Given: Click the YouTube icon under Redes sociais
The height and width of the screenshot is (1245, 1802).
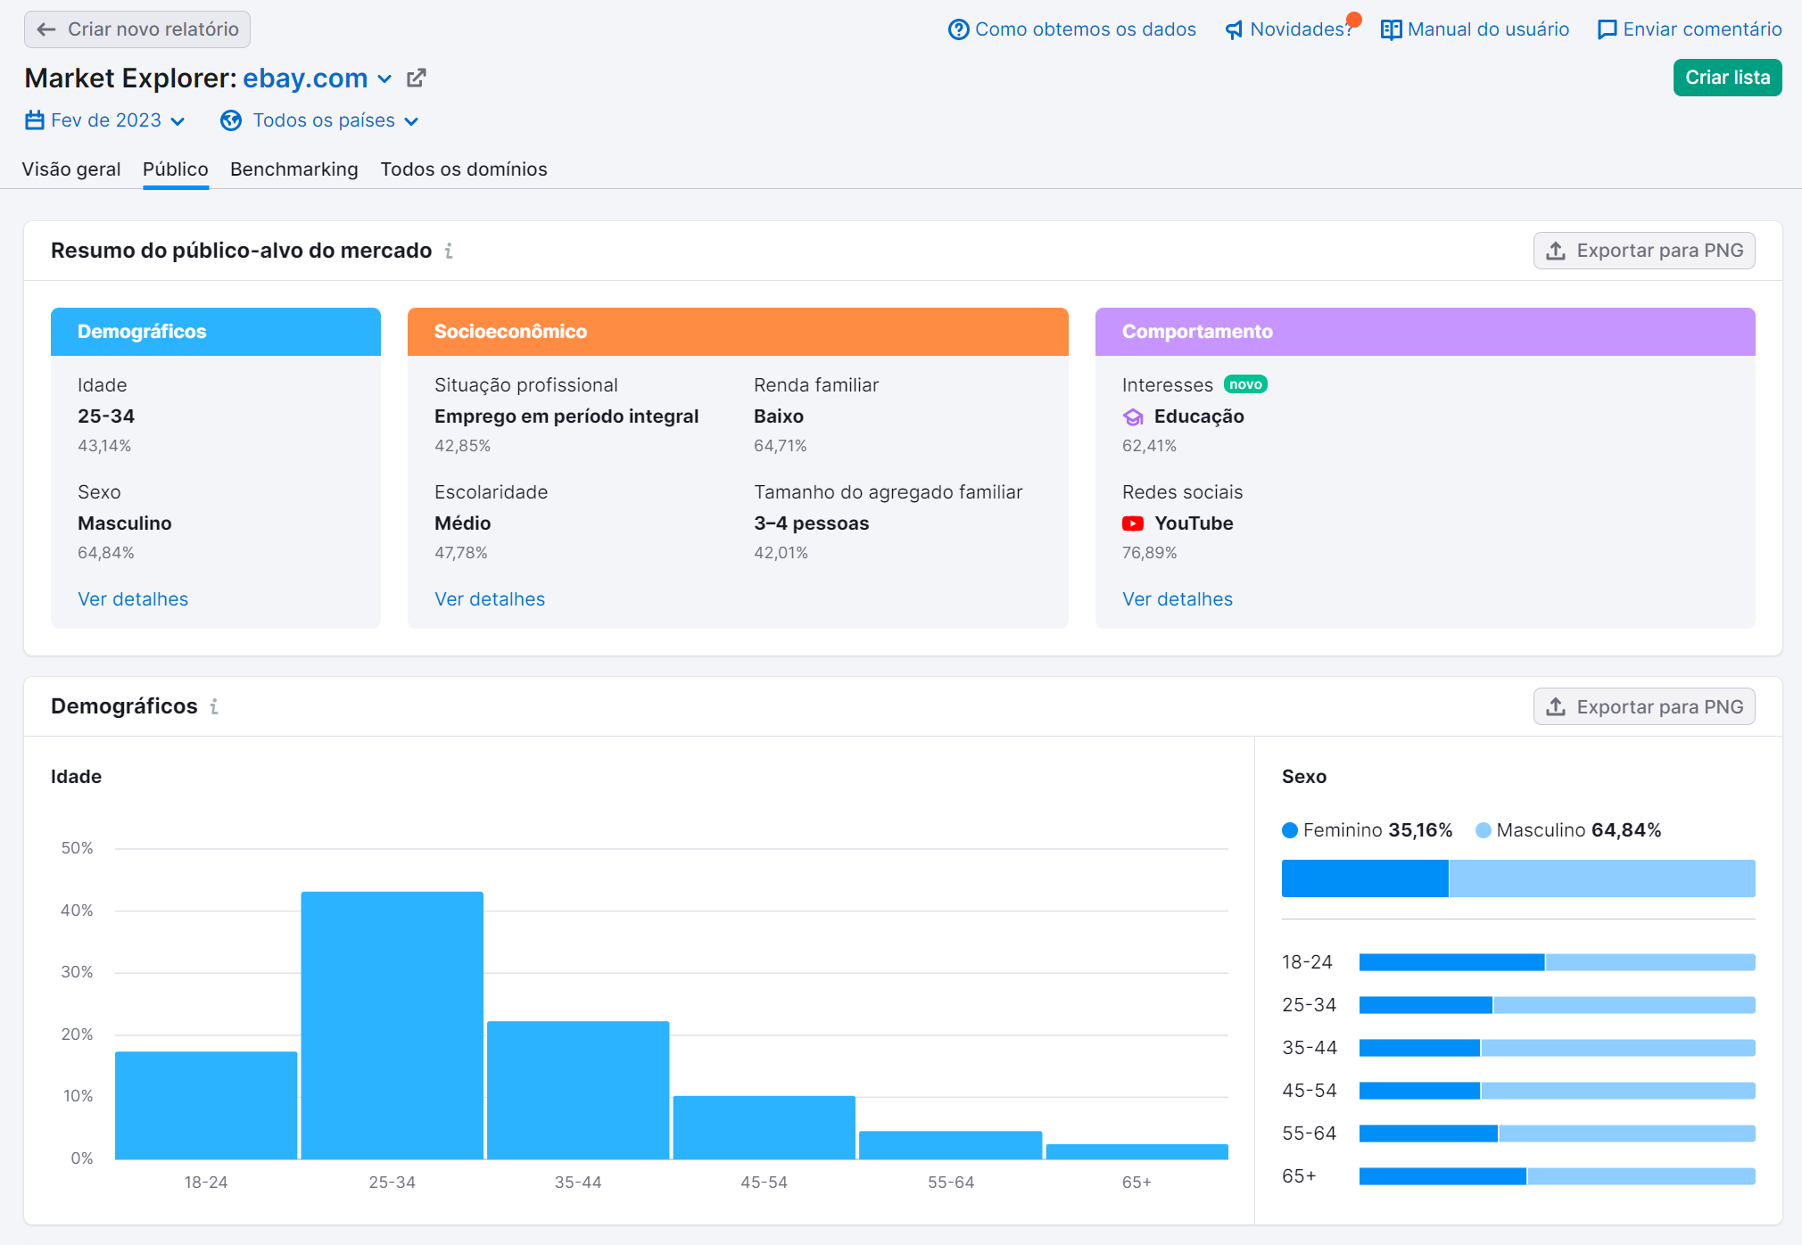Looking at the screenshot, I should pyautogui.click(x=1133, y=524).
